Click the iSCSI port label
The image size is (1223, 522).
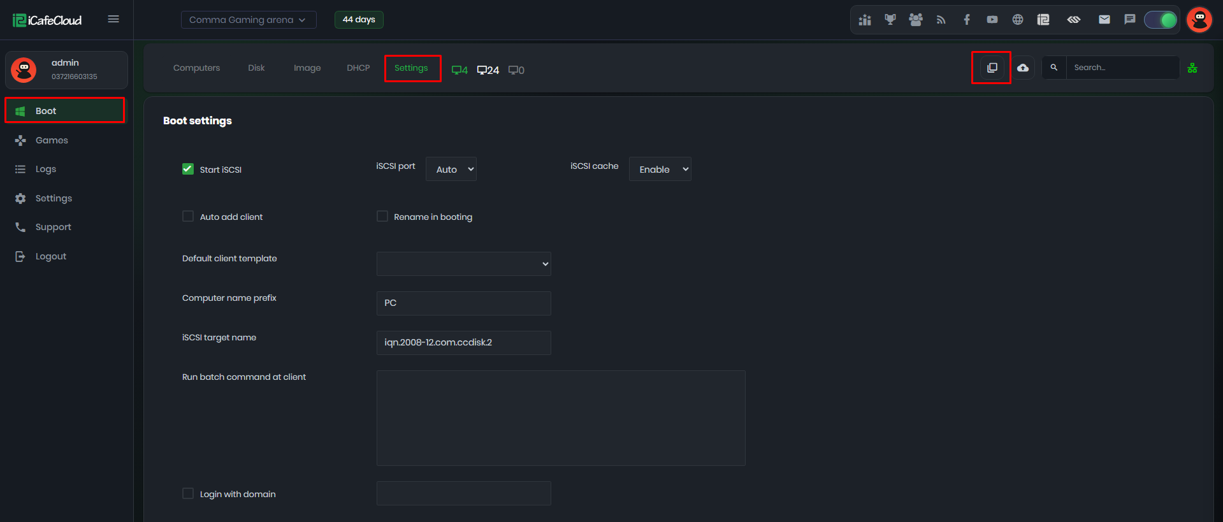[396, 166]
